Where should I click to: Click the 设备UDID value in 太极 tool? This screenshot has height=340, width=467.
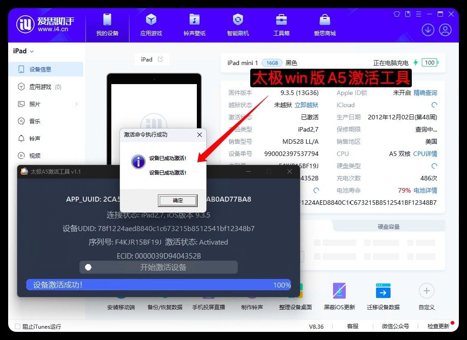176,228
